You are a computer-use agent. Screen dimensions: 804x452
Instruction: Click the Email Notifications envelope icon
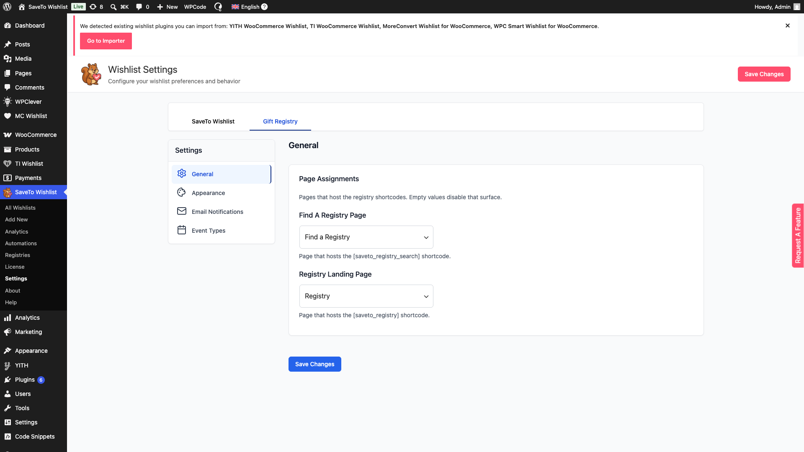pyautogui.click(x=182, y=211)
